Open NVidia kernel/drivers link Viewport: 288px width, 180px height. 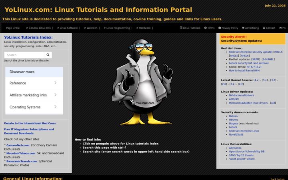[242, 95]
